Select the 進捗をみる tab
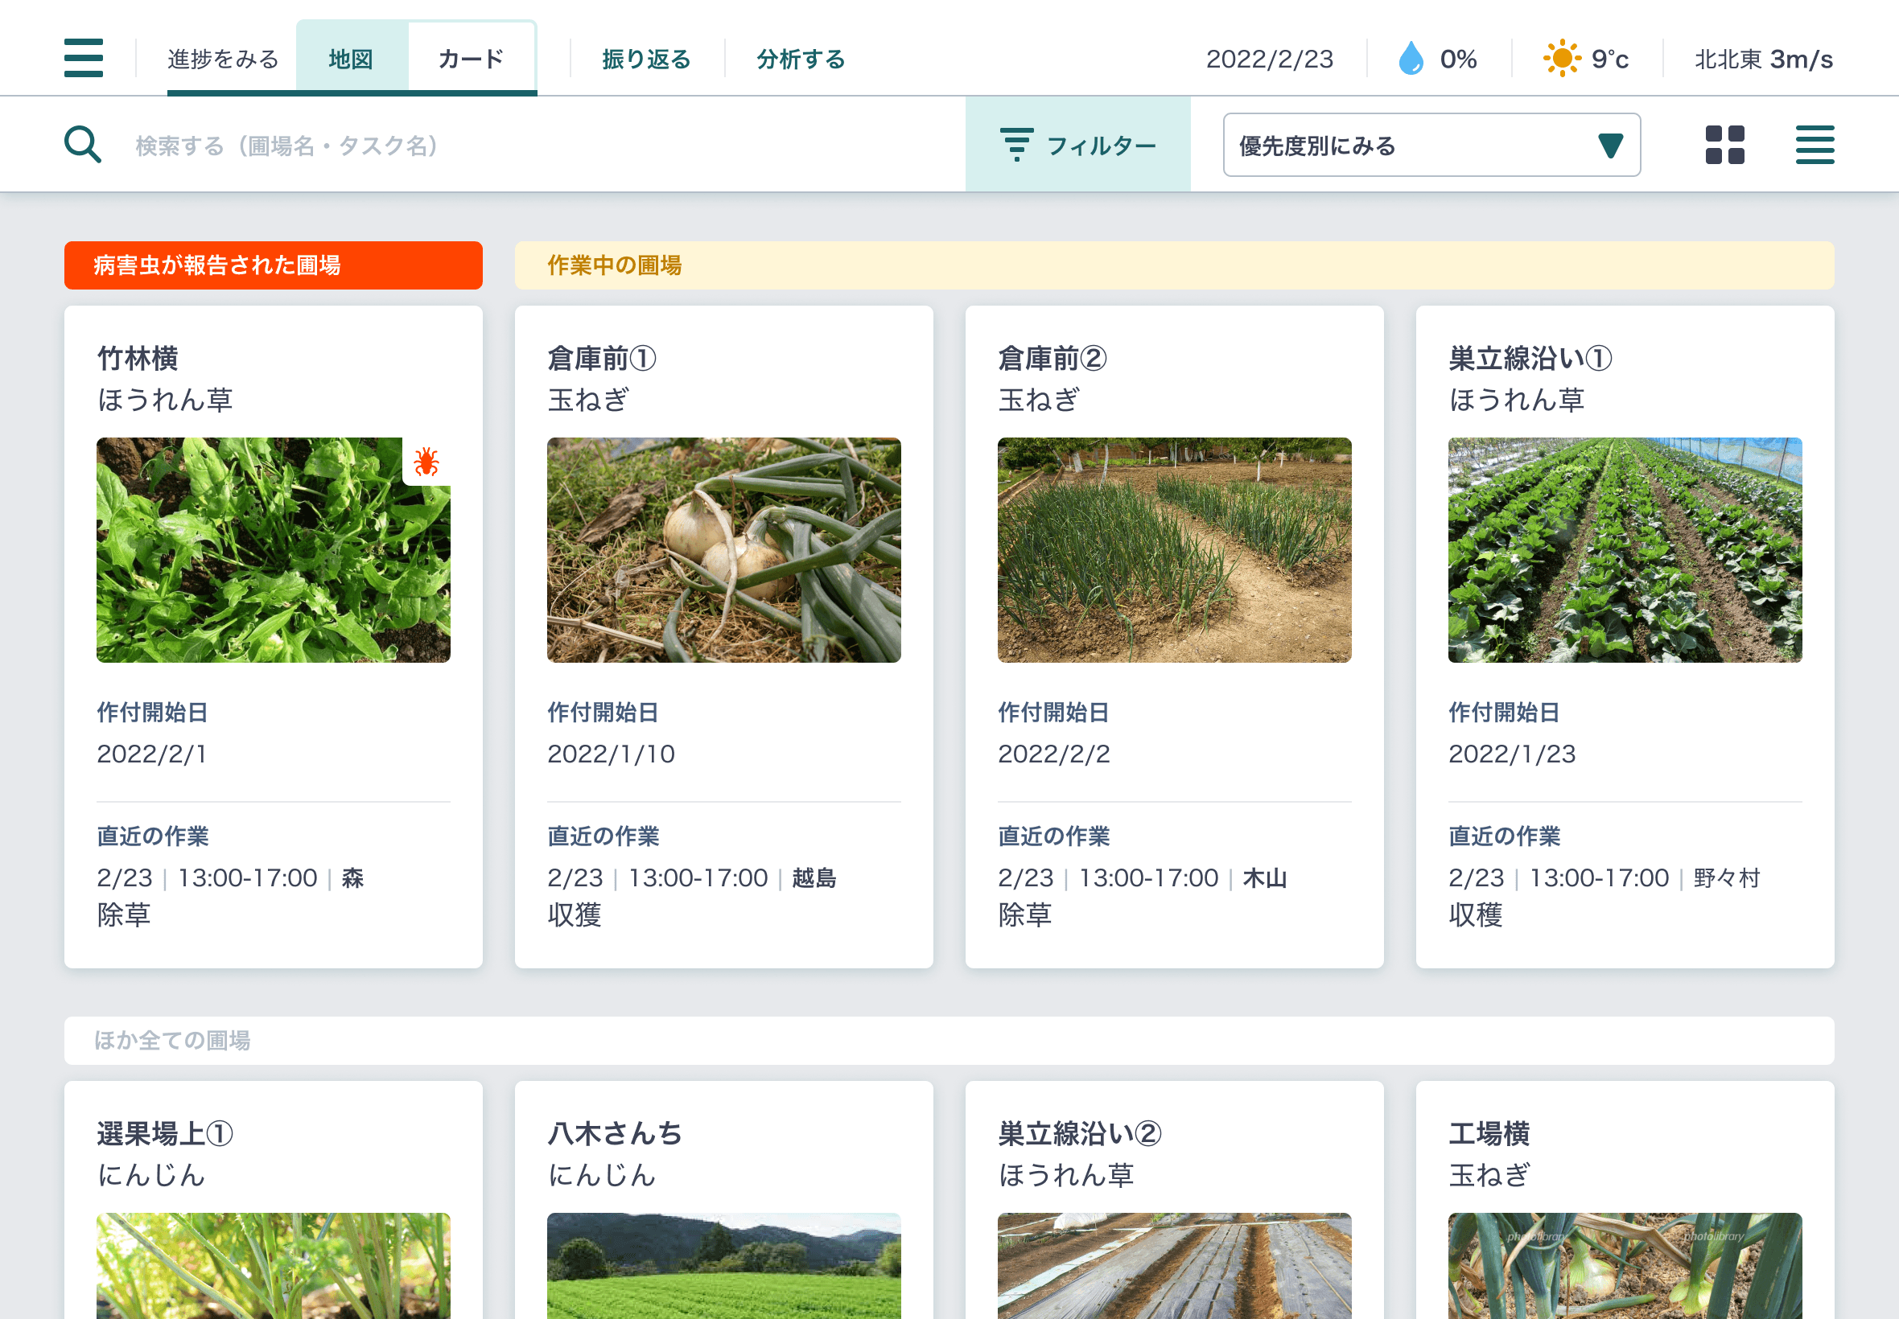Viewport: 1899px width, 1319px height. click(x=223, y=60)
